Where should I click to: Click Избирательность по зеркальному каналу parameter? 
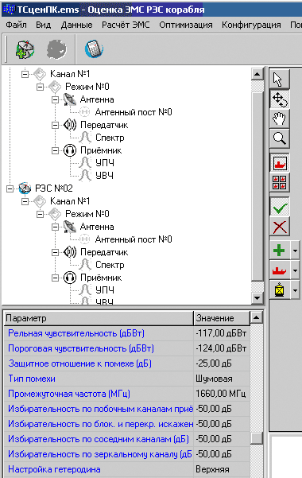pos(100,454)
